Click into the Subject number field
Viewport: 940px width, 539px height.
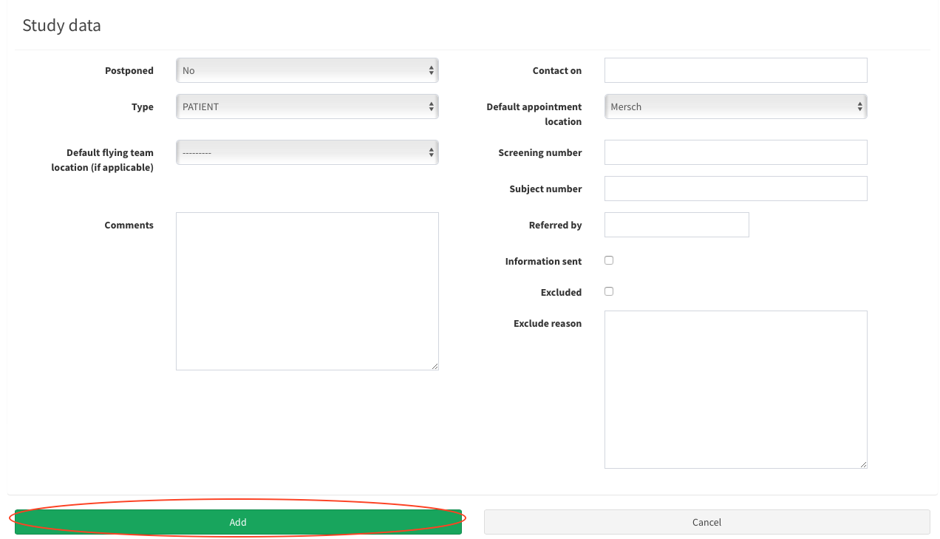click(735, 189)
